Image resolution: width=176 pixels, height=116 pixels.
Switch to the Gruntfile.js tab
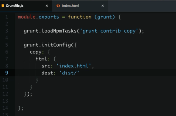click(26, 6)
